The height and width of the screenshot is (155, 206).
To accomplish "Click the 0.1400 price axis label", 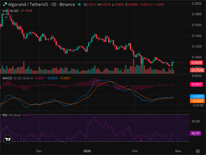I will coord(196,36).
